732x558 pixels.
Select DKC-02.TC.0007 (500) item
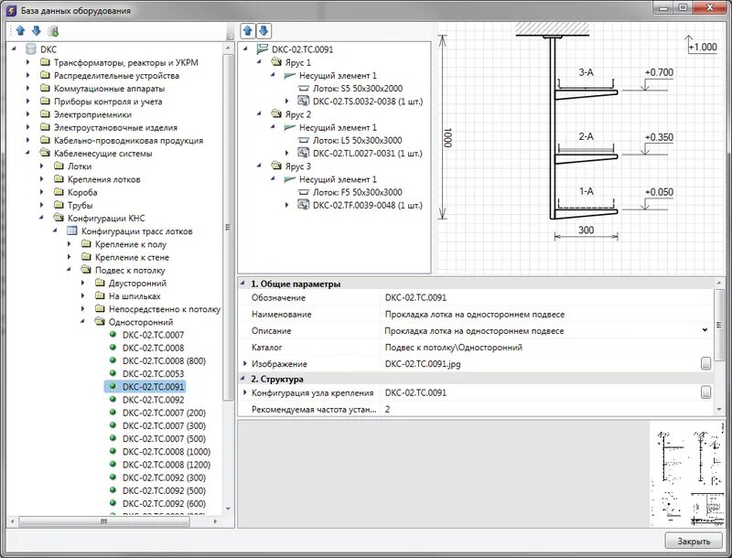pos(164,438)
